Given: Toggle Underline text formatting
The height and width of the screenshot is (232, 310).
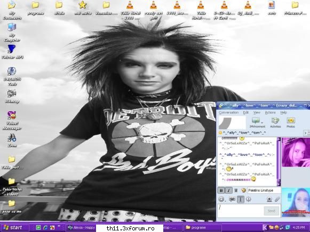Looking at the screenshot, I should pos(236,190).
